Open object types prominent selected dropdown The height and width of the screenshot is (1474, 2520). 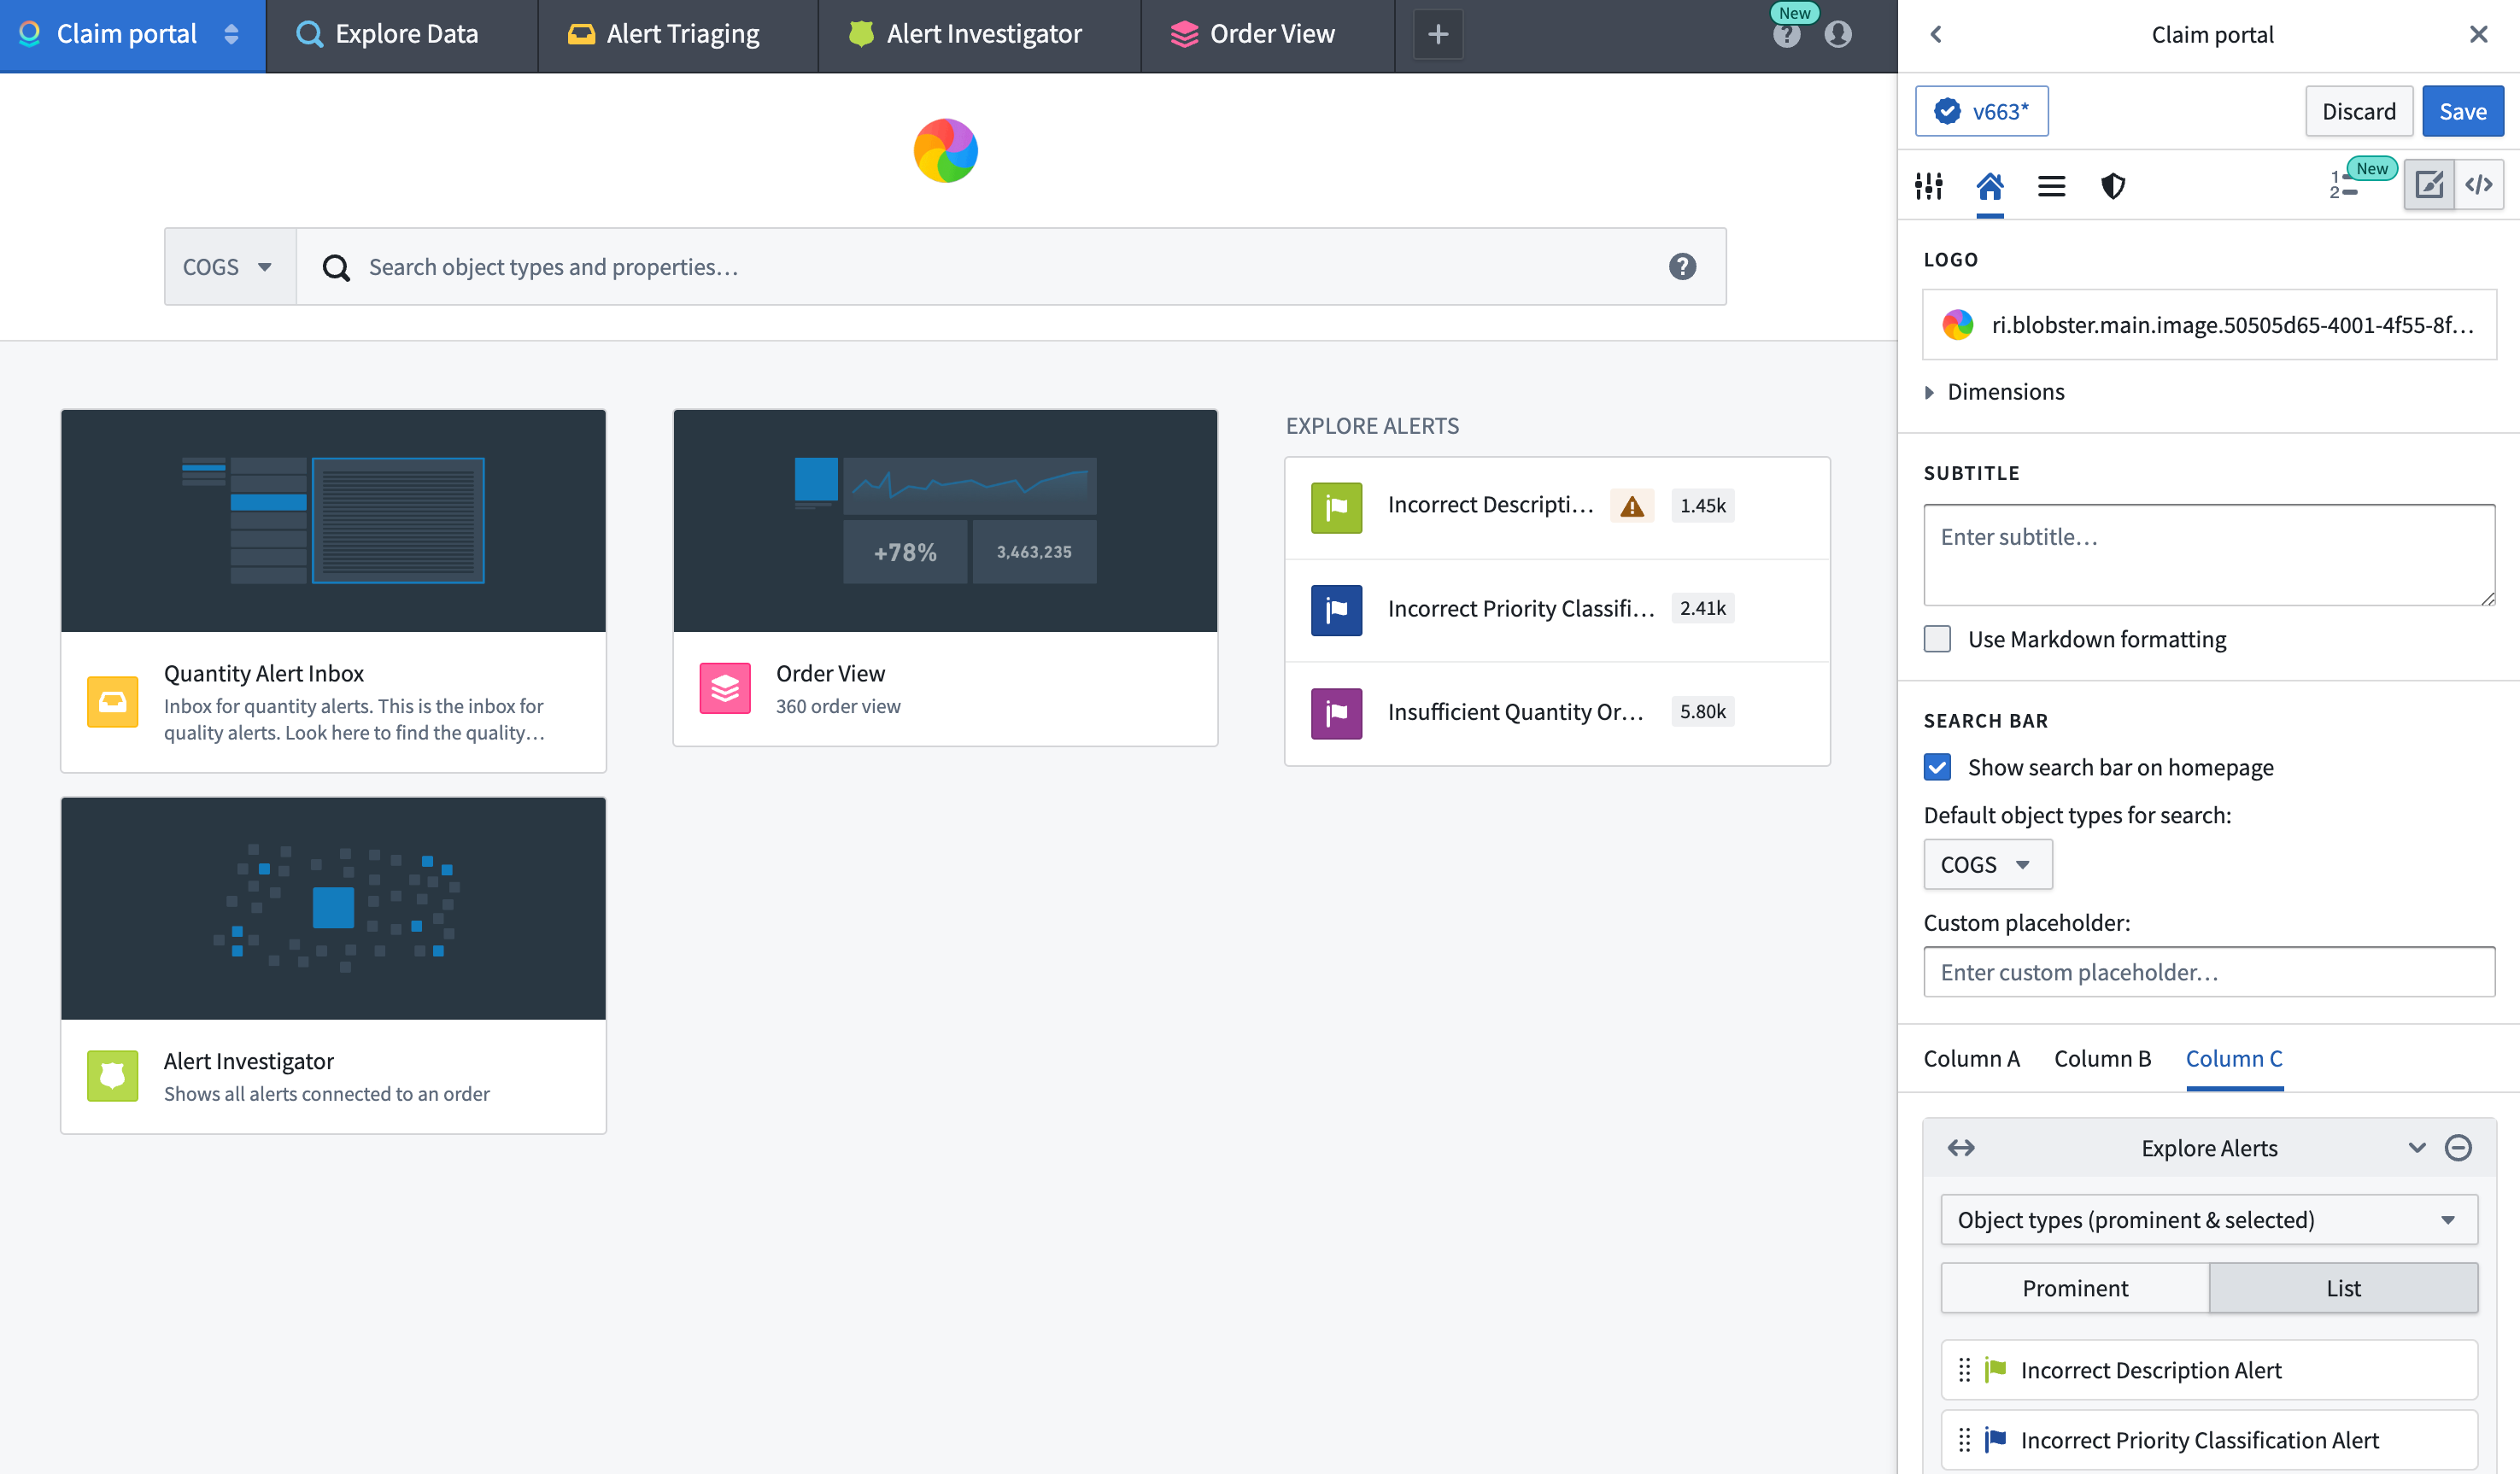click(2207, 1220)
